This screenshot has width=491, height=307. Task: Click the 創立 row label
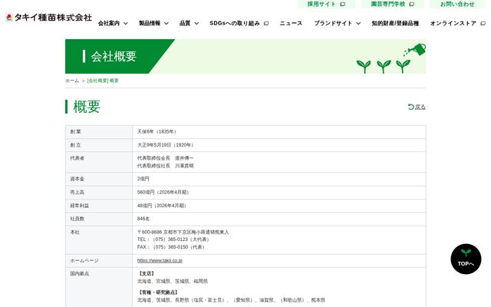point(75,145)
